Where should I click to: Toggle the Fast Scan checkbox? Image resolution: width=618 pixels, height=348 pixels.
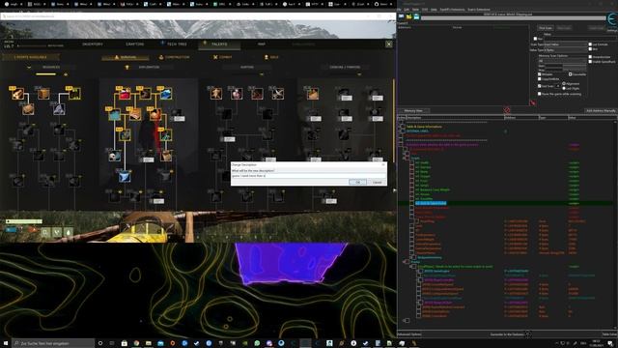click(x=540, y=86)
